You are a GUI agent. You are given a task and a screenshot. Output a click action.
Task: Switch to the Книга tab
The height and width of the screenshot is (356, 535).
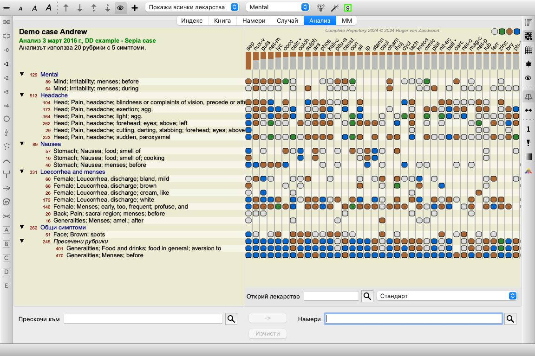point(222,20)
